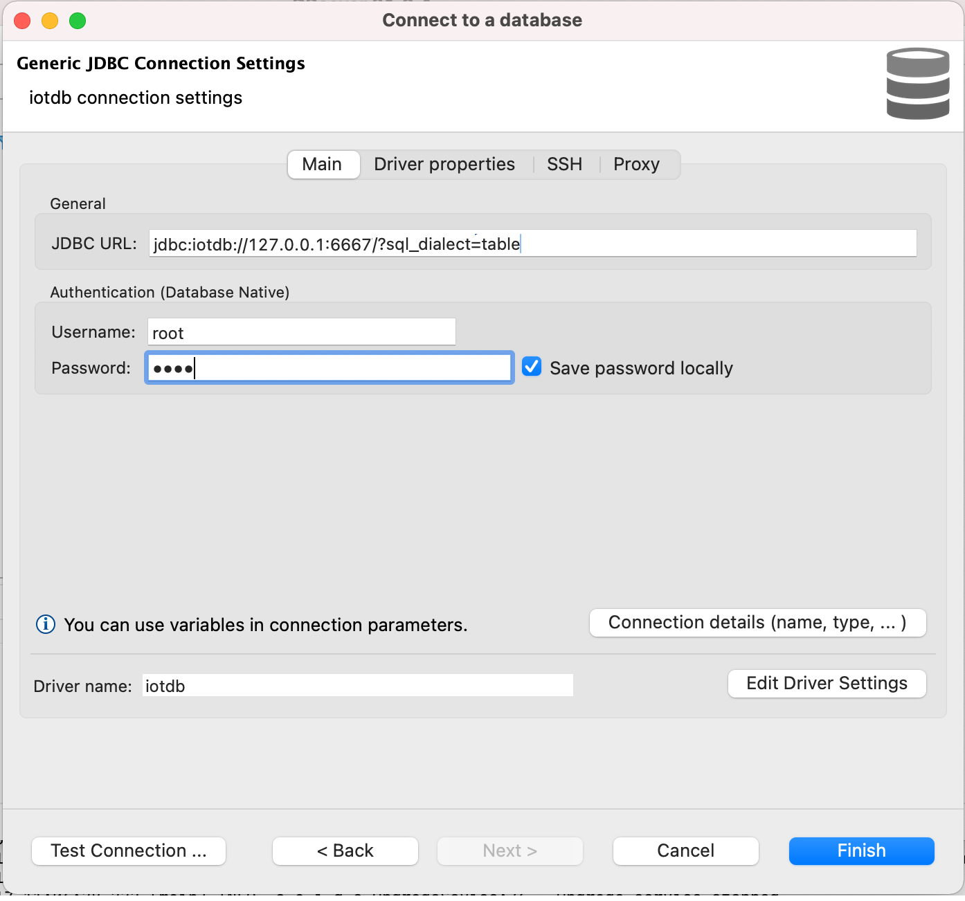Go back with the Back button
This screenshot has width=965, height=901.
(345, 851)
